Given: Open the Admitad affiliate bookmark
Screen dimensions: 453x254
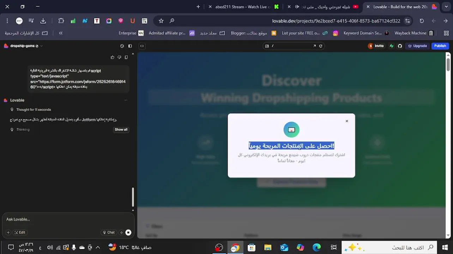Looking at the screenshot, I should point(171,33).
